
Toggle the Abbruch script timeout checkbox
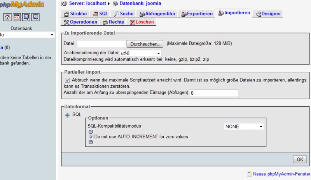coord(67,80)
